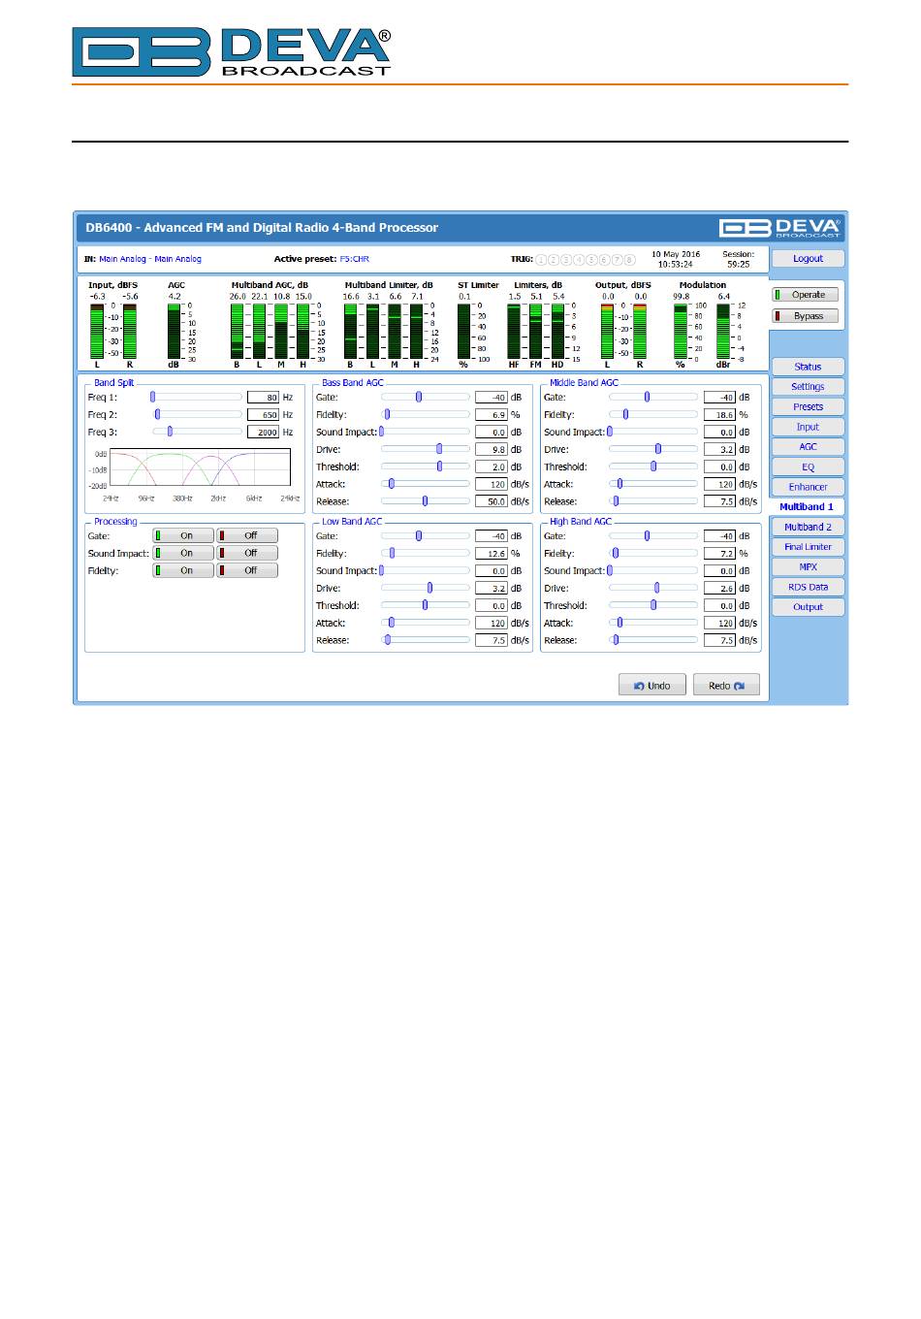Open the F5:CHR active preset link
Viewport: 921px width, 1319px height.
(354, 259)
